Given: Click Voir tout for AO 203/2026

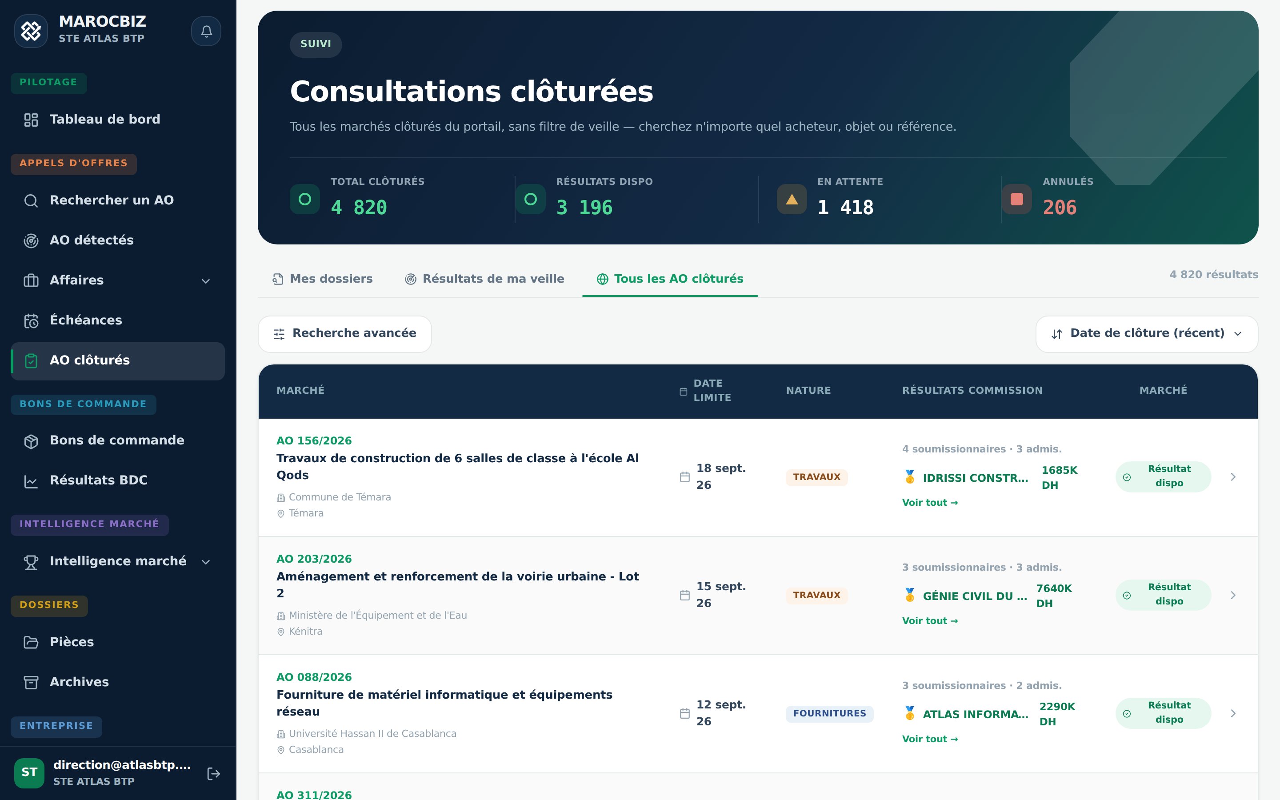Looking at the screenshot, I should pos(930,621).
